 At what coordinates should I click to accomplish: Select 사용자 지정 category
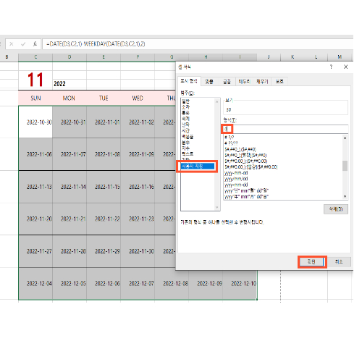coord(198,166)
